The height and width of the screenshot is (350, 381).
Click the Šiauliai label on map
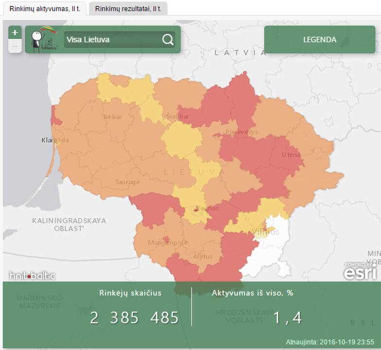(177, 117)
